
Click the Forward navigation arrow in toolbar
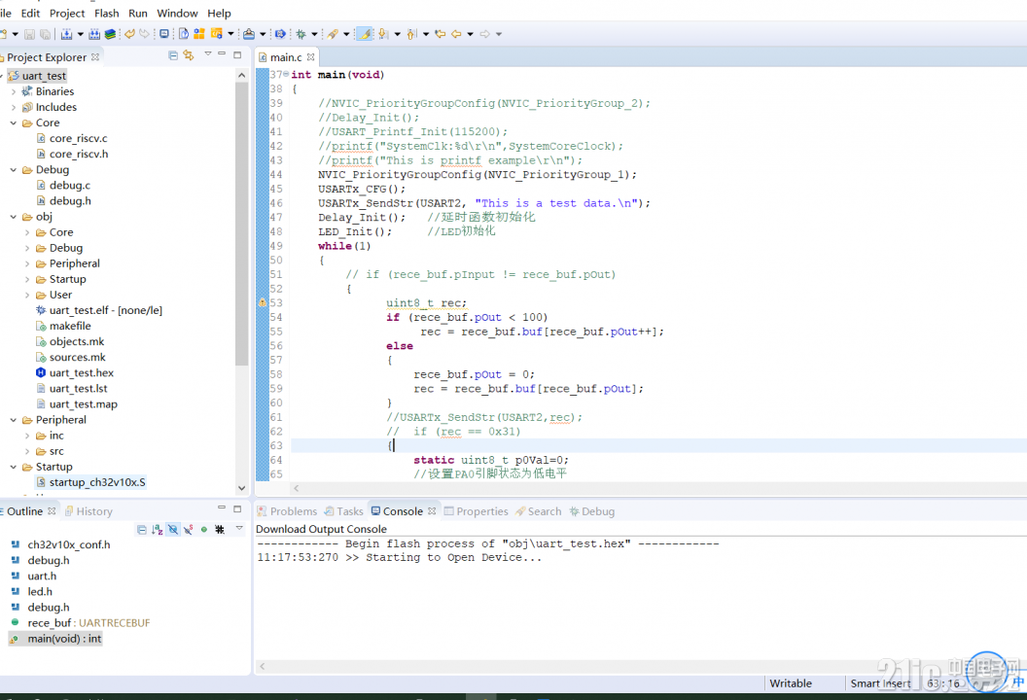pyautogui.click(x=484, y=34)
